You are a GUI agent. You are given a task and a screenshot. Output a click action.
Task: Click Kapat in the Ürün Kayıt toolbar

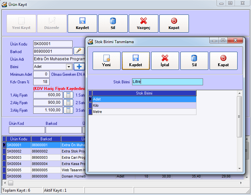click(174, 24)
